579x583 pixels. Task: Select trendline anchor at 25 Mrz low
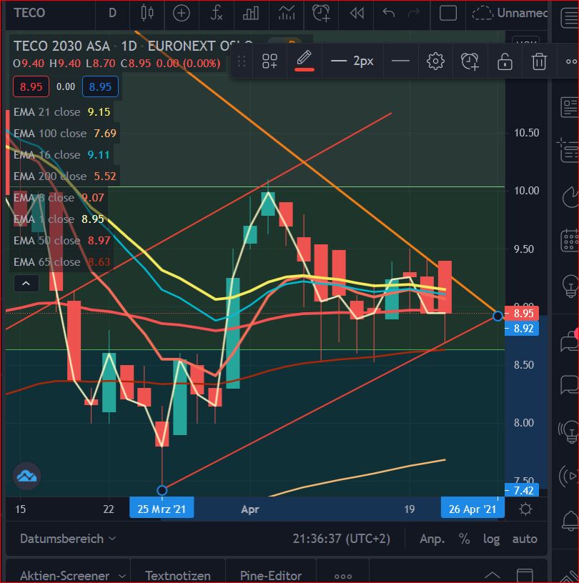[162, 490]
